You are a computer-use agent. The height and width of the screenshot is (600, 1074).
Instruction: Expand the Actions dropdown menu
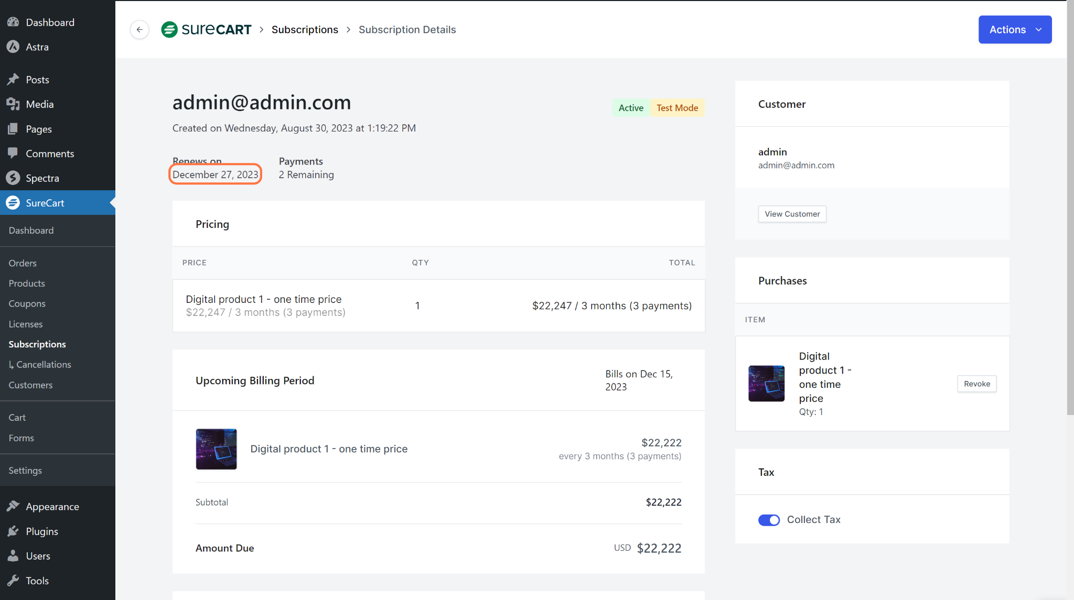pos(1015,29)
